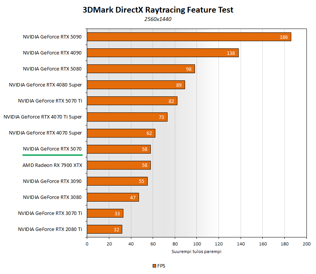Image resolution: width=316 pixels, height=274 pixels.
Task: Click the 47 value on the RTX 3080 bar
Action: 133,197
